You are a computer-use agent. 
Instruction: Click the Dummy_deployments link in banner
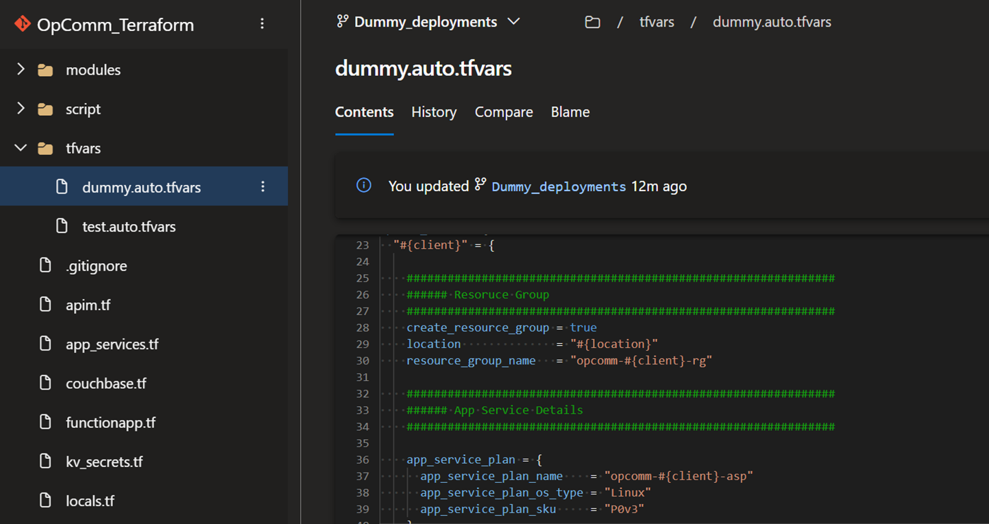click(x=558, y=186)
